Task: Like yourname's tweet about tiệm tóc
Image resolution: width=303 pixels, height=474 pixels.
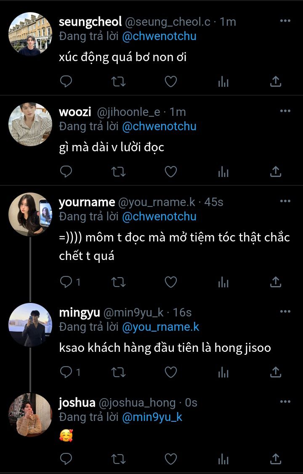Action: [x=170, y=282]
